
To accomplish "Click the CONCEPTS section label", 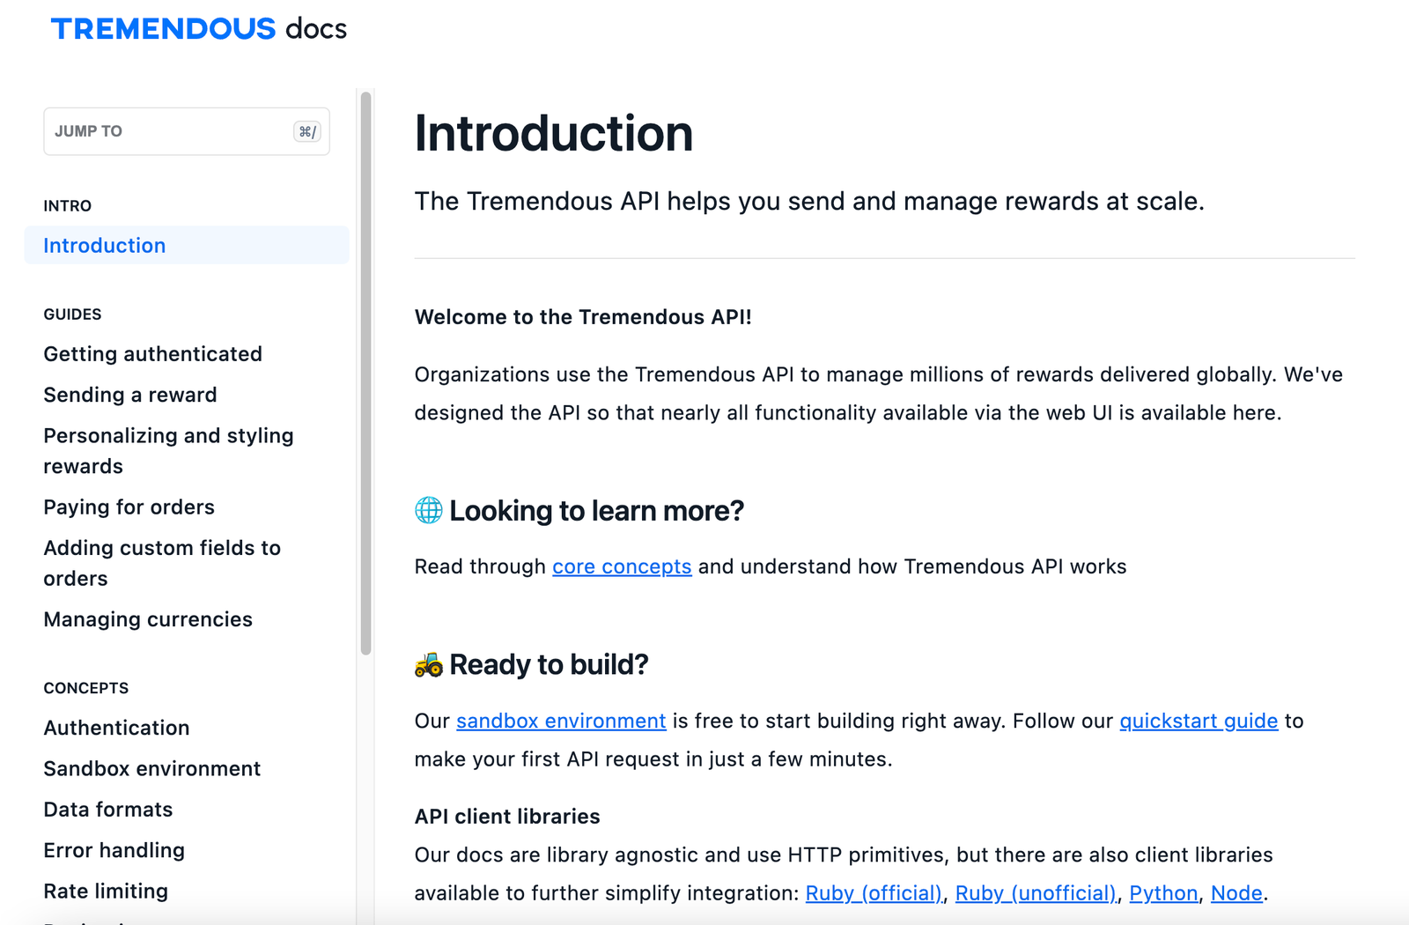I will (x=86, y=688).
